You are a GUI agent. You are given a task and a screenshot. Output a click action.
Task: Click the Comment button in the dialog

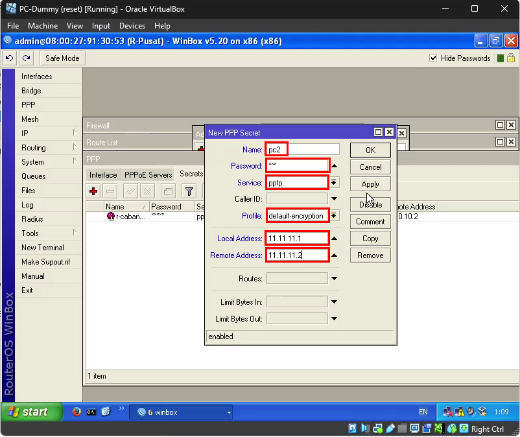click(370, 222)
